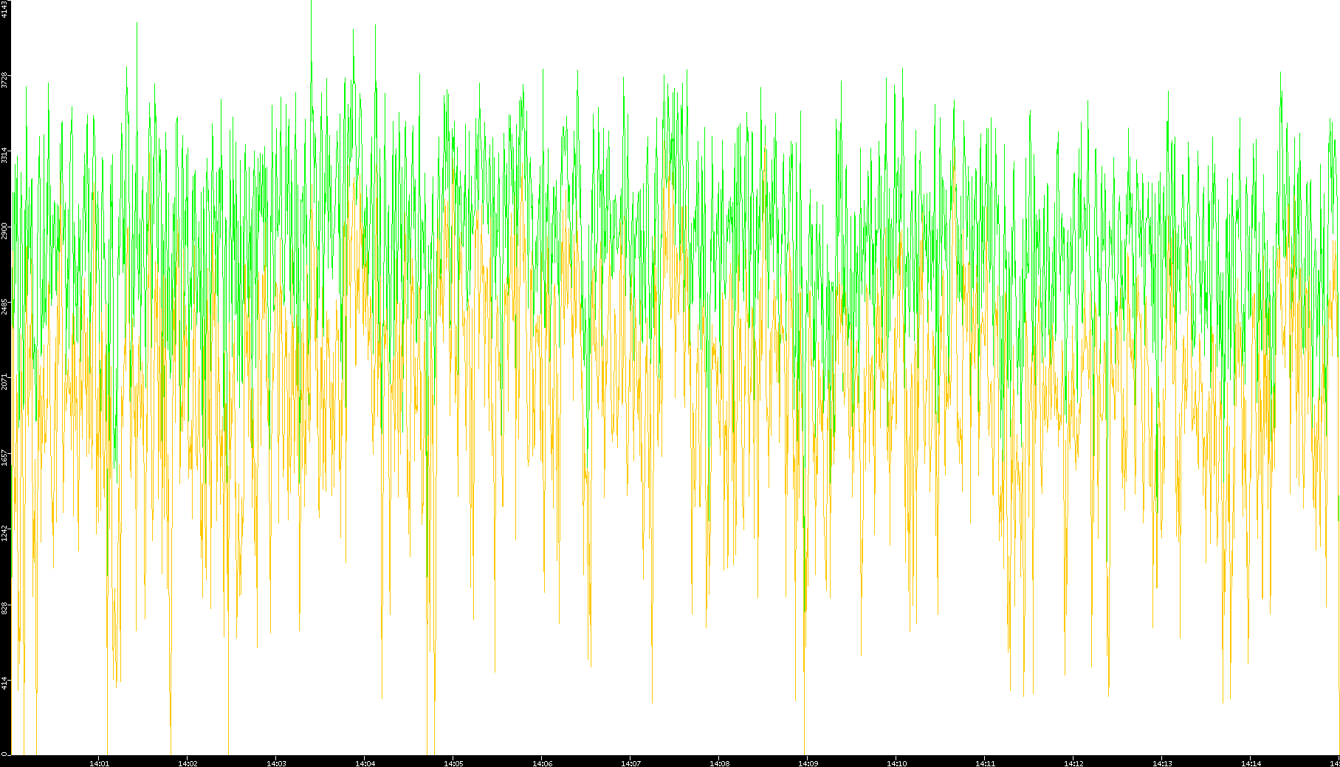Click the 14:01 time label
1340x767 pixels.
pyautogui.click(x=99, y=763)
